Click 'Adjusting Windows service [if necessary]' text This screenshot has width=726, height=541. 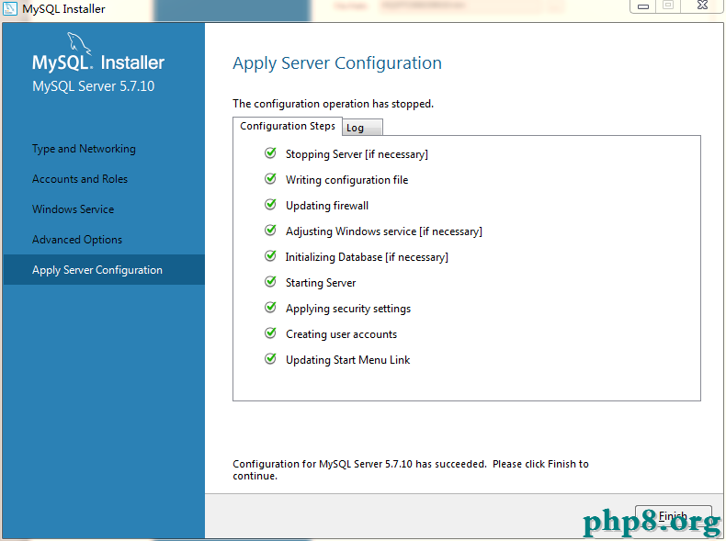click(384, 231)
